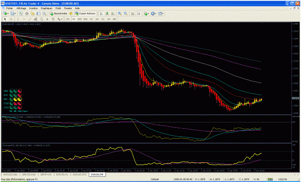Toggle the Strategy Tester icon
Viewport: 301px width, 182px height.
44,13
